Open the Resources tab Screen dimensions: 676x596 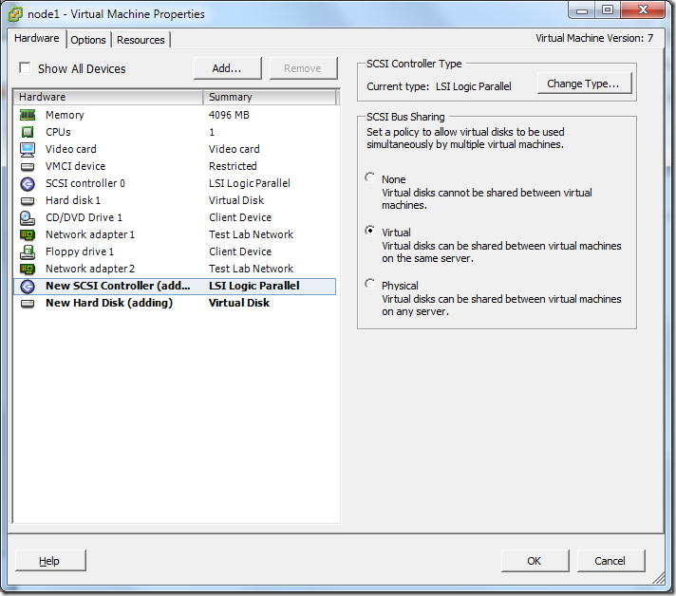point(141,40)
